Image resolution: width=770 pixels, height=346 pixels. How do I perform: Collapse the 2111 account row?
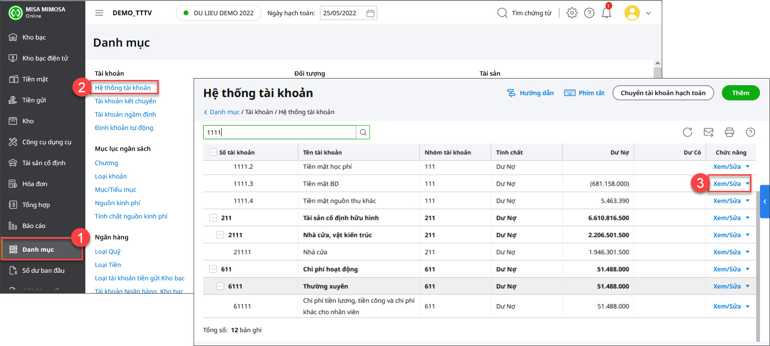coord(220,235)
